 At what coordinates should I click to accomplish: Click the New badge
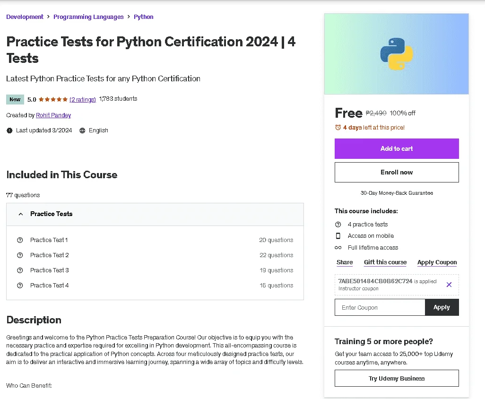15,99
